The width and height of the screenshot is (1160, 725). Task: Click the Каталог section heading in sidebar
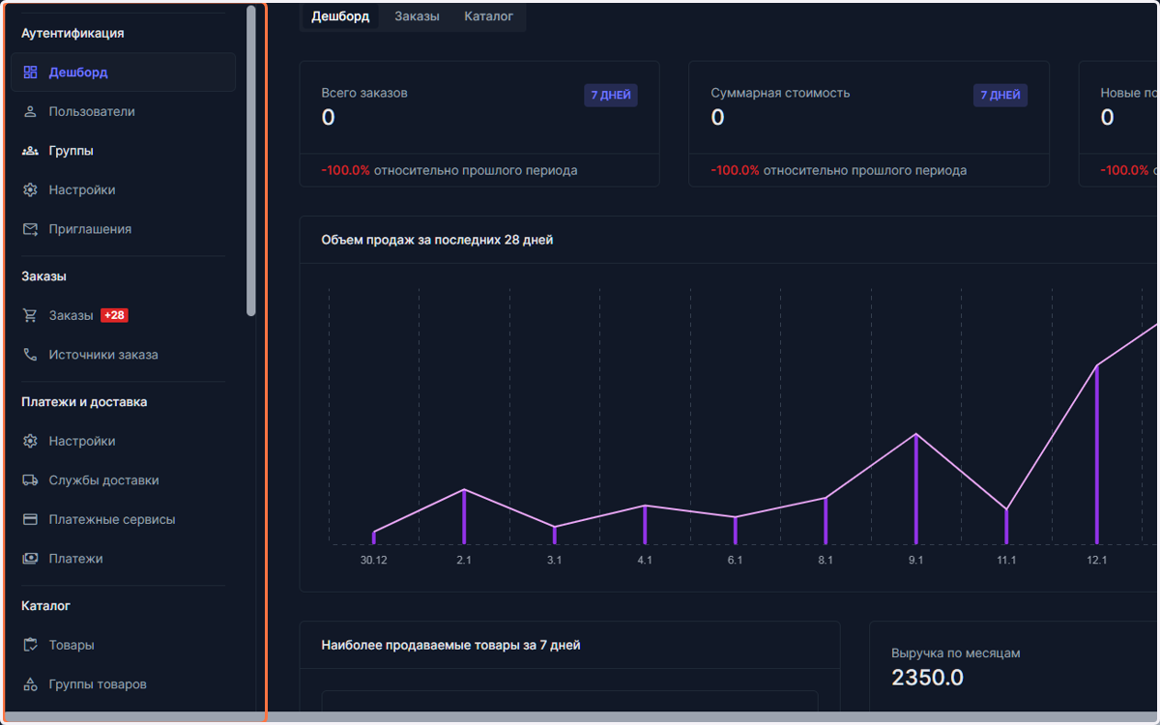point(45,605)
